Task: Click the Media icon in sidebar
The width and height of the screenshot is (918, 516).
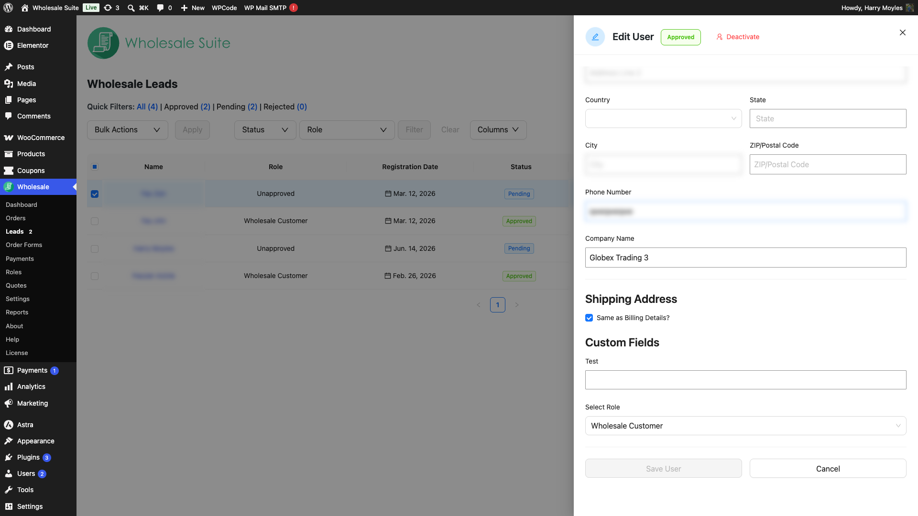Action: 9,84
